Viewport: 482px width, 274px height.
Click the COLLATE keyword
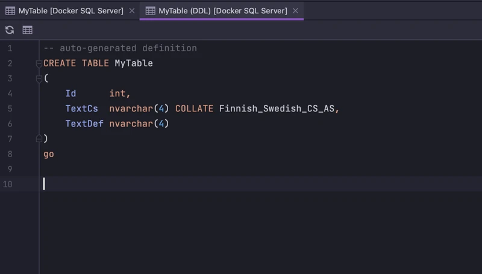(194, 108)
